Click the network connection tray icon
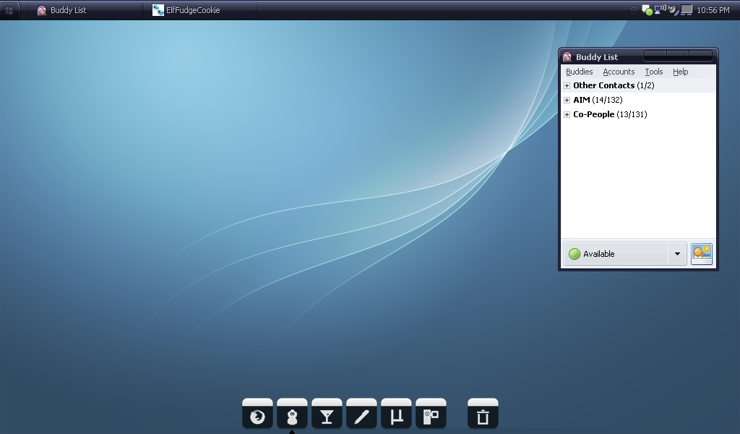Image resolution: width=740 pixels, height=434 pixels. tap(660, 10)
